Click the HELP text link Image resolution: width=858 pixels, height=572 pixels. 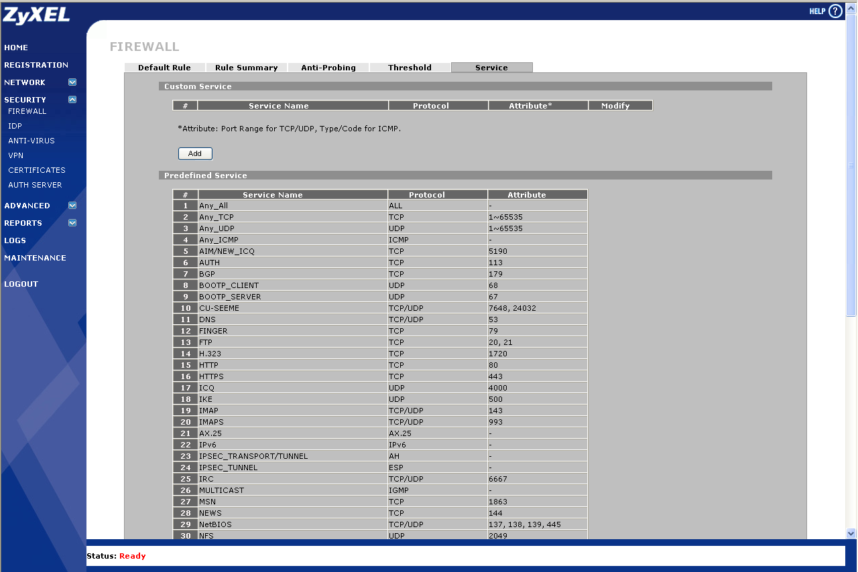[x=817, y=11]
